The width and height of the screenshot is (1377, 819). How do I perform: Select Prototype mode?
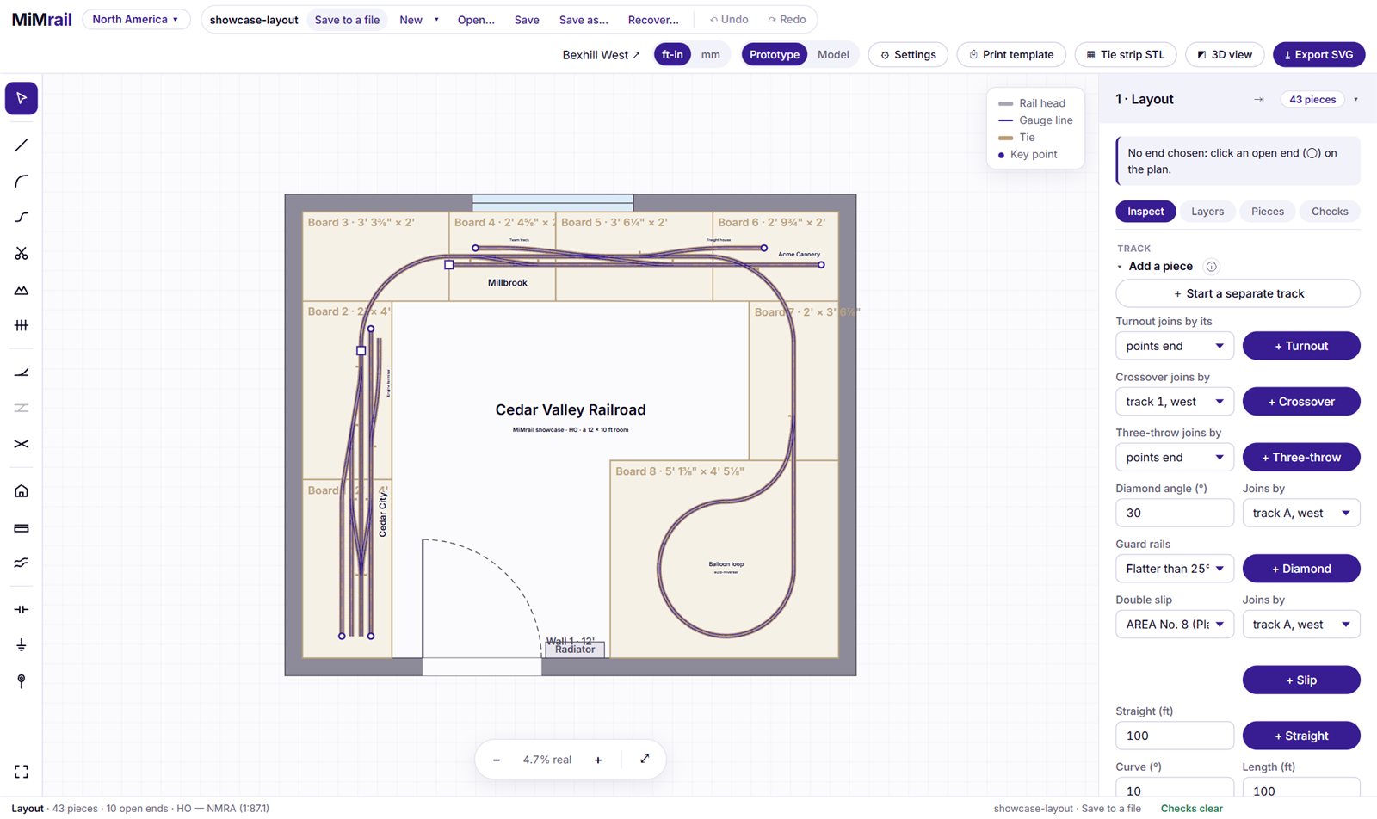tap(775, 54)
